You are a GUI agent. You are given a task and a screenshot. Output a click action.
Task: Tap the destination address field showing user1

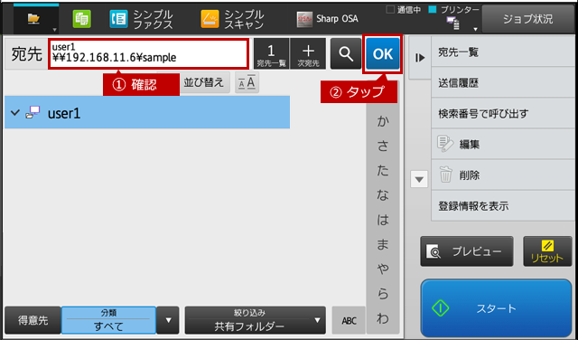pyautogui.click(x=148, y=54)
